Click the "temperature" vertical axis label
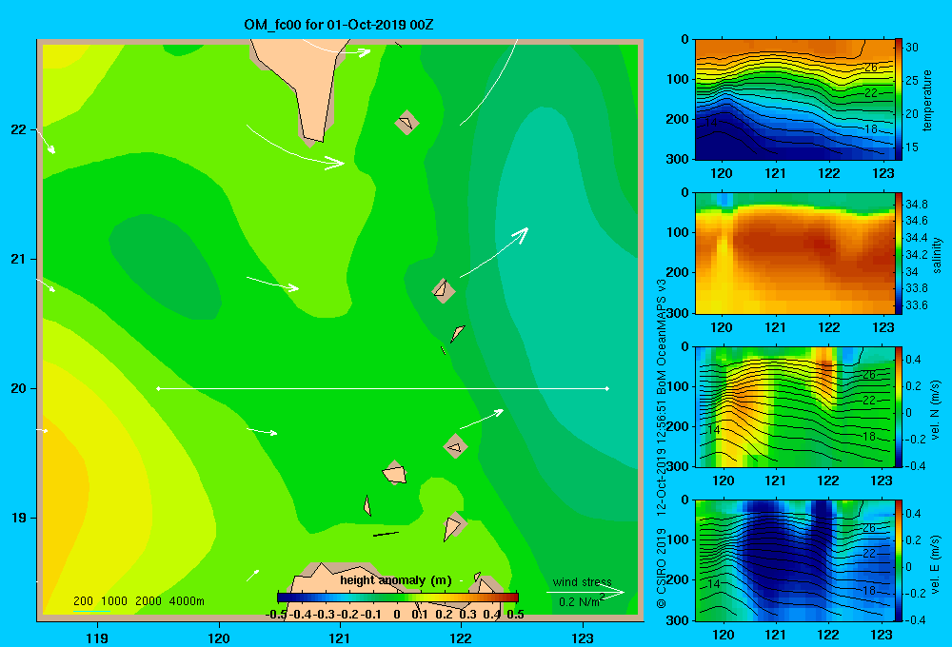 tap(927, 100)
